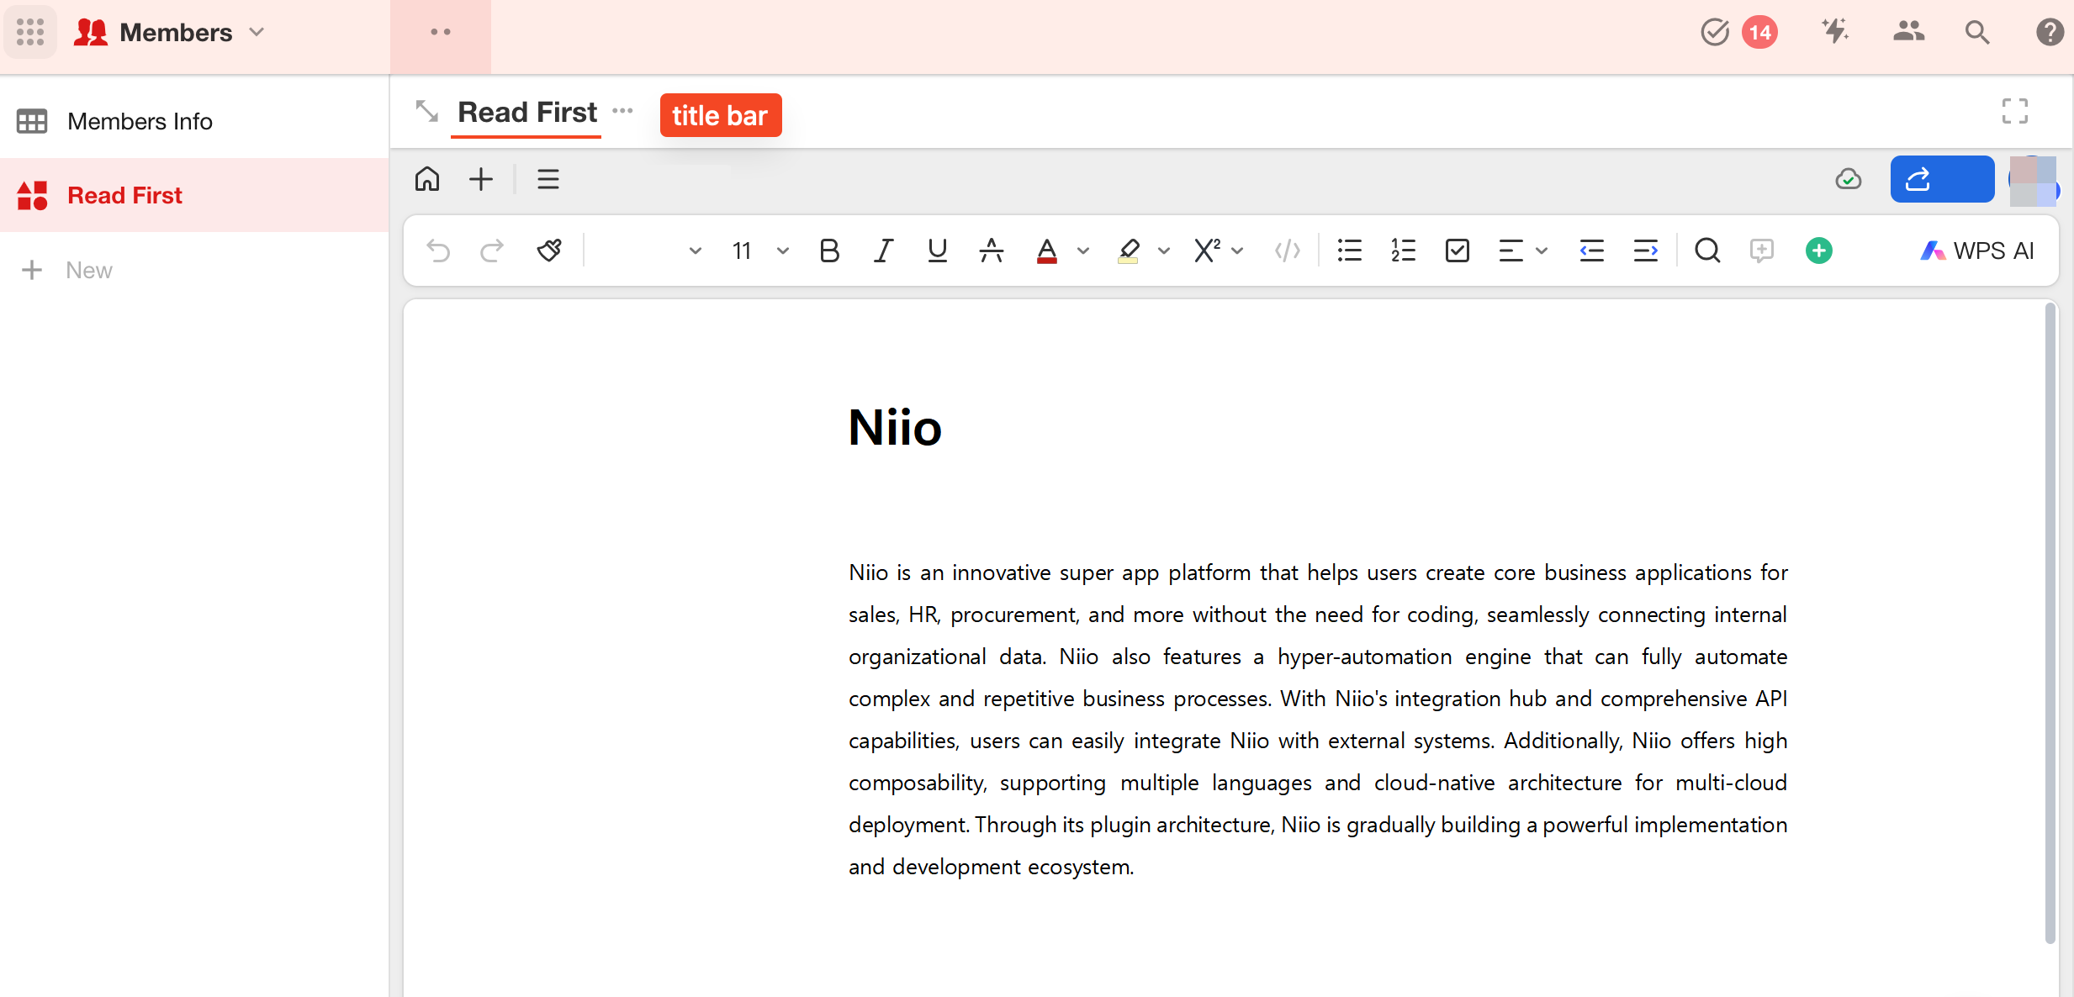This screenshot has height=997, width=2074.
Task: Open the hamburger outline menu
Action: pyautogui.click(x=548, y=179)
